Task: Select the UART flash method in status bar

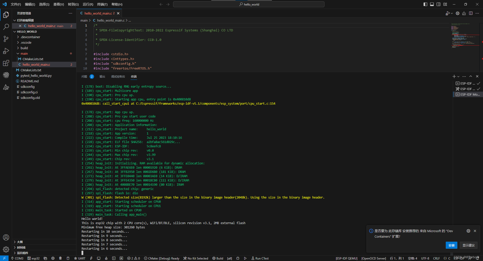Action: (80, 258)
